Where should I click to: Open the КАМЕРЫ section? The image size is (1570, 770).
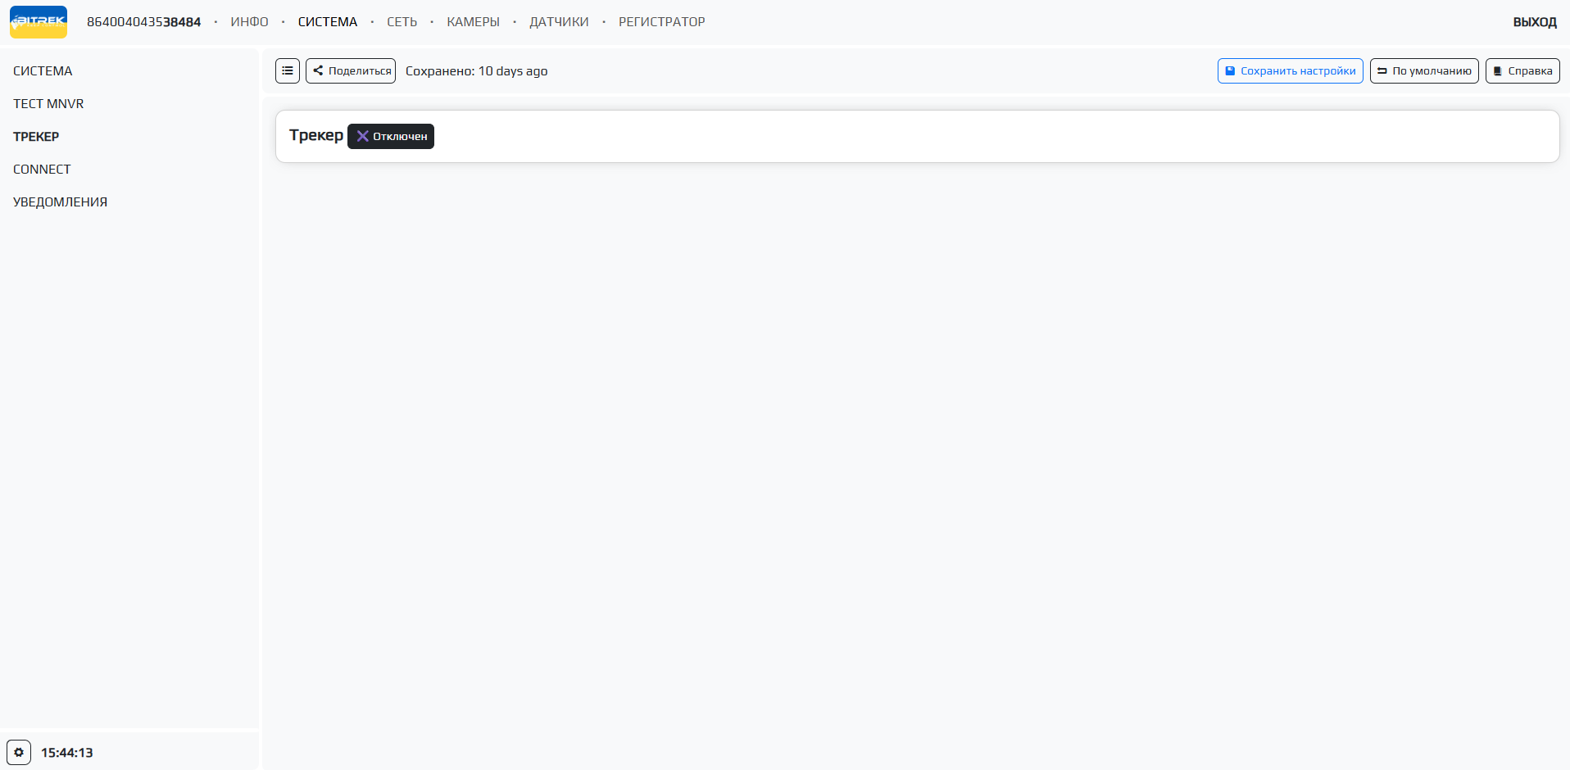pos(473,22)
